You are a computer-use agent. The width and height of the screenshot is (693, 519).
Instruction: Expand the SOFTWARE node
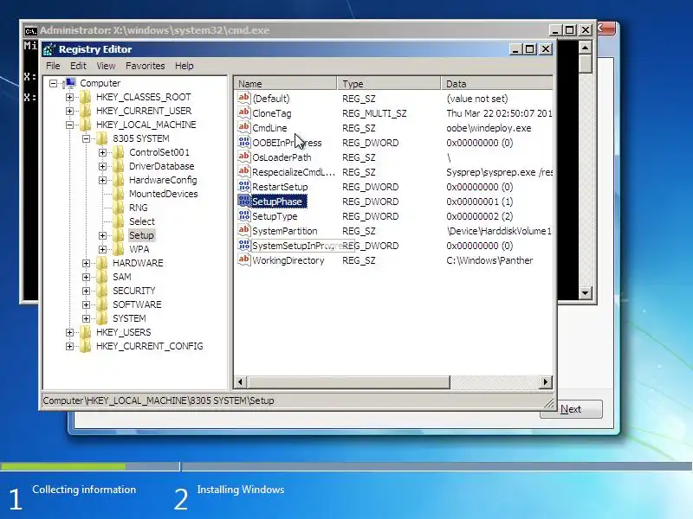click(86, 305)
